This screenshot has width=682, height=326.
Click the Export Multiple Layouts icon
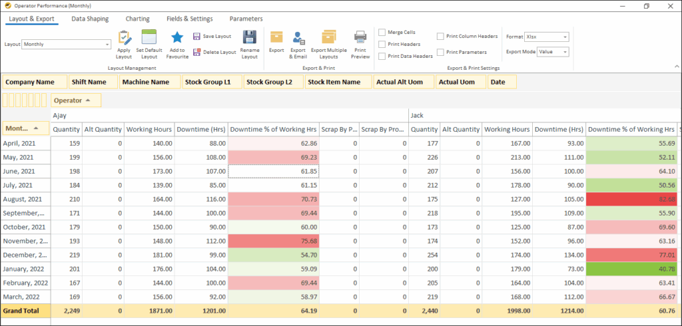[x=328, y=38]
